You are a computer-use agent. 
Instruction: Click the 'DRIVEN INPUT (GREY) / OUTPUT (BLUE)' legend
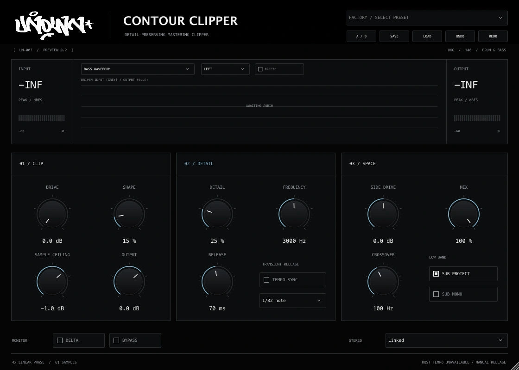(114, 80)
